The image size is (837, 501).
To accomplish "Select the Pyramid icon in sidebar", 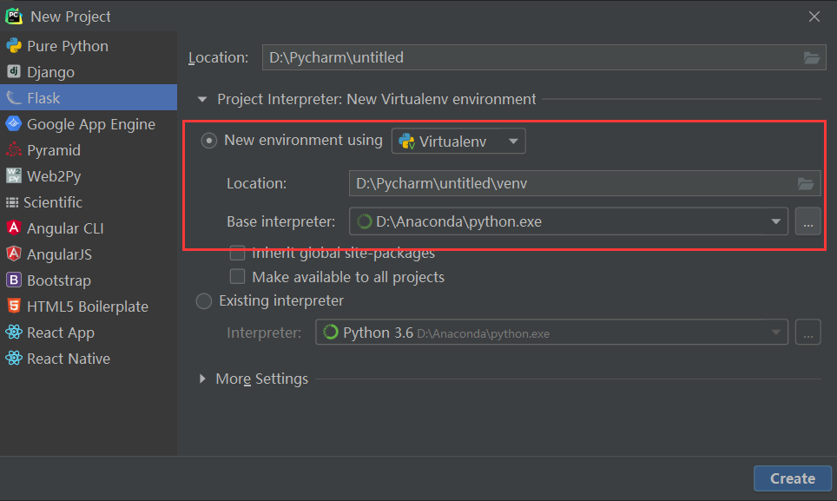I will tap(14, 150).
